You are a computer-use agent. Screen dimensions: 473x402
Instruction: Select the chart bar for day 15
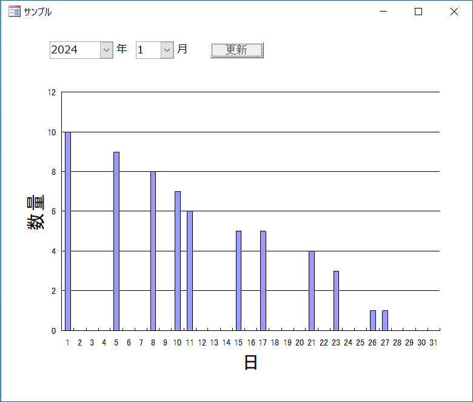pyautogui.click(x=238, y=281)
